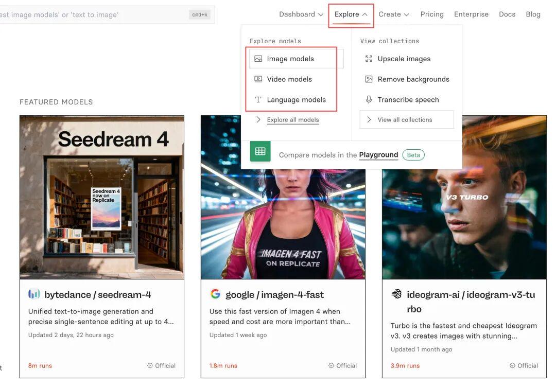
Task: Open the Enterprise page
Action: coord(471,14)
